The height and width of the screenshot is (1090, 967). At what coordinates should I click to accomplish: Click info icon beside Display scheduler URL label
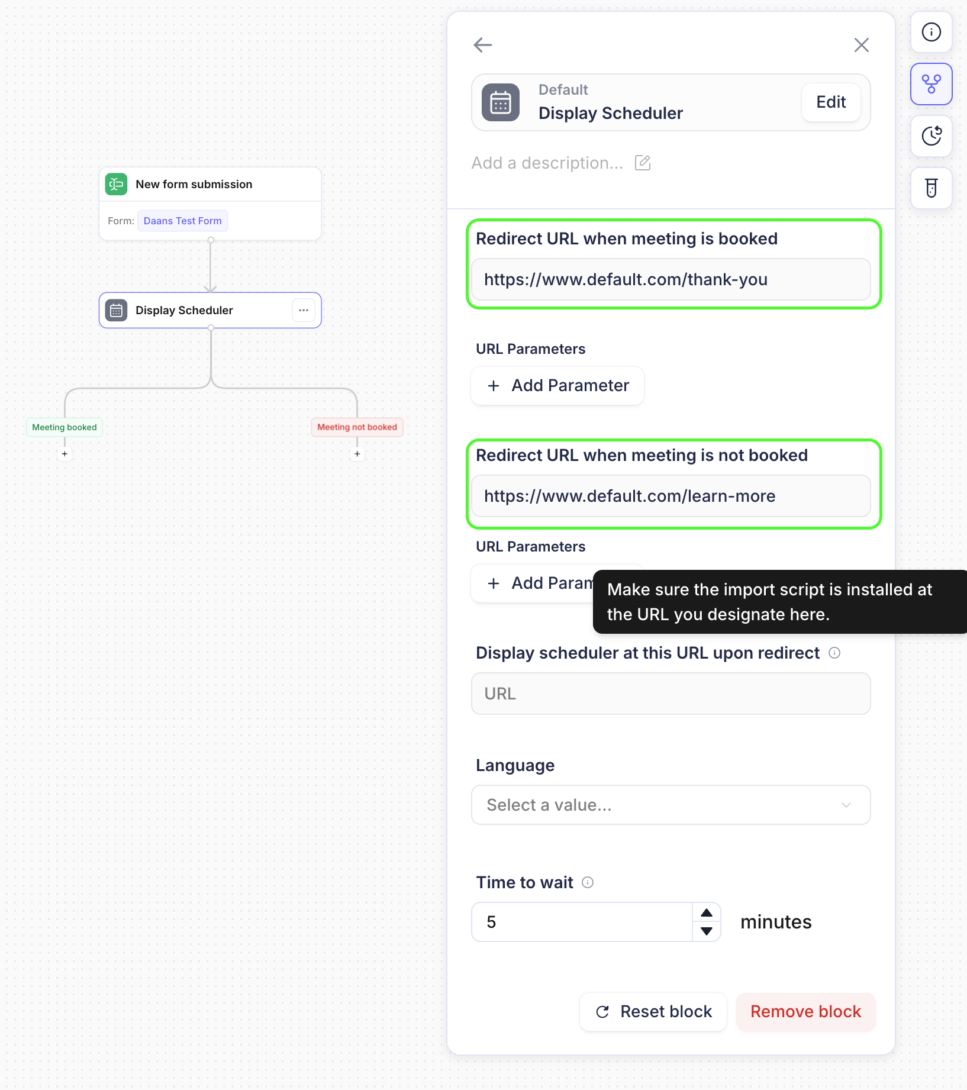(x=834, y=653)
